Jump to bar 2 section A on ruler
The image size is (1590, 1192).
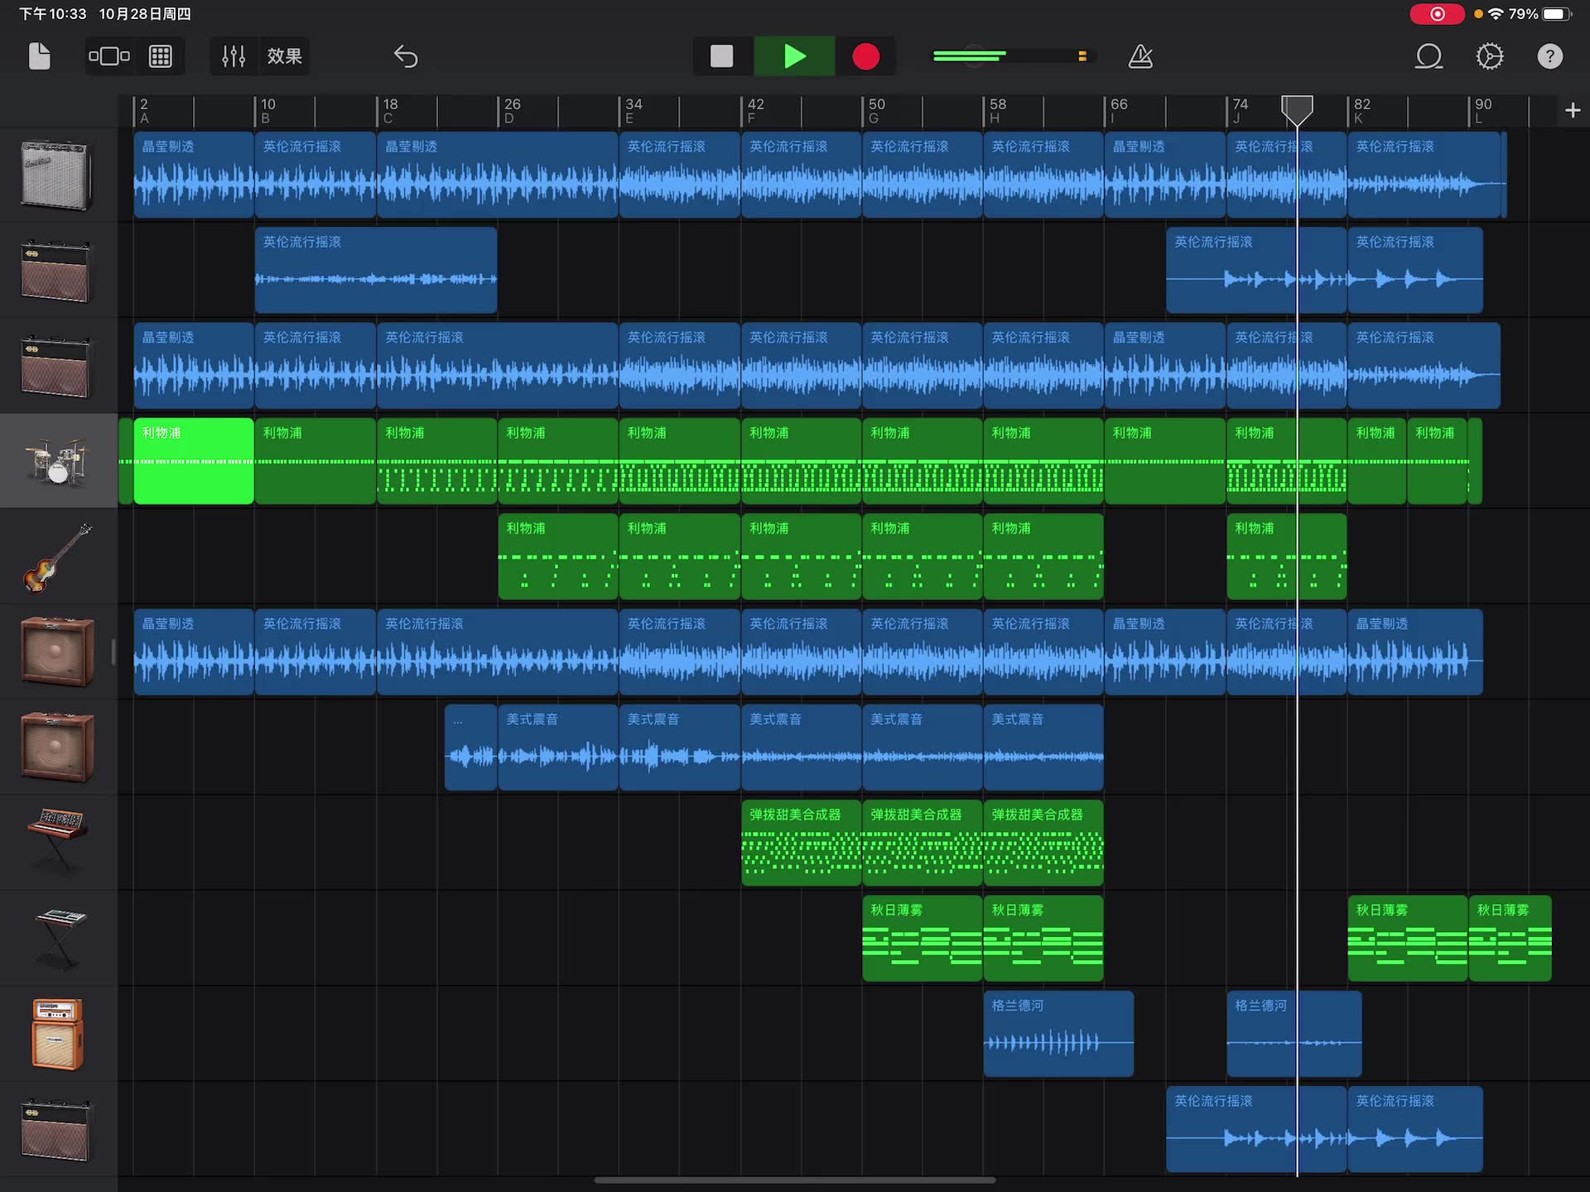(144, 110)
